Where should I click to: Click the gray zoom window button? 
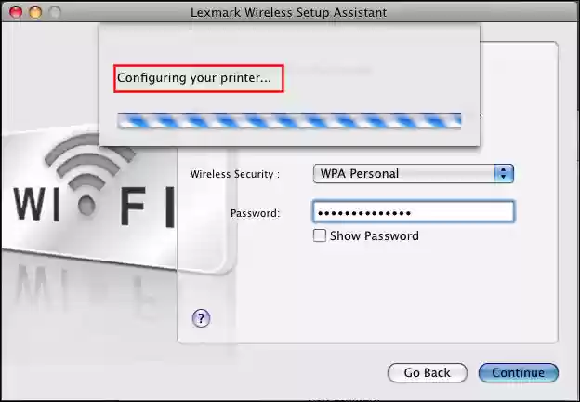tap(55, 12)
